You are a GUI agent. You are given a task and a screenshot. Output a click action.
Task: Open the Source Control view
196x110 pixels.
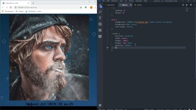(x=100, y=18)
